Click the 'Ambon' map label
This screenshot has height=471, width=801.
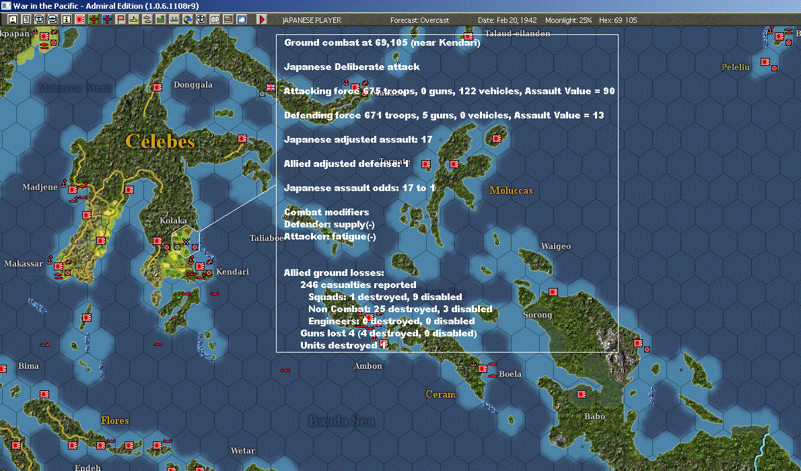(368, 366)
